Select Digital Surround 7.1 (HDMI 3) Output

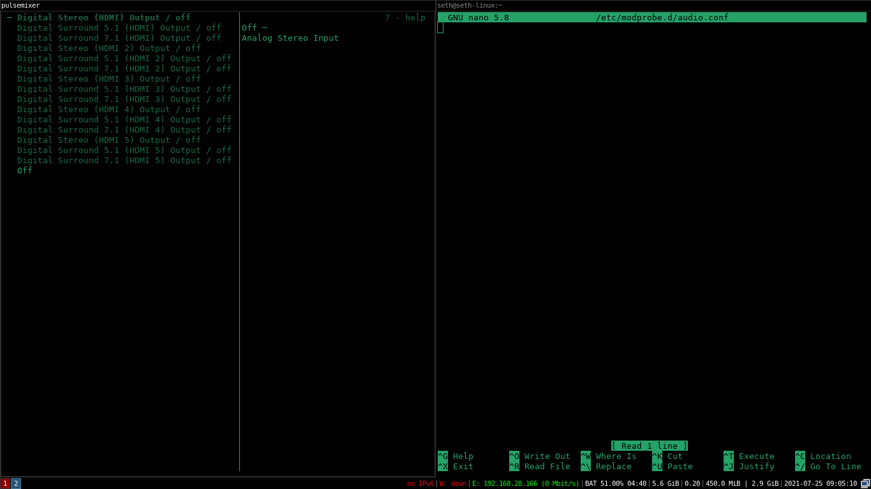click(x=124, y=99)
